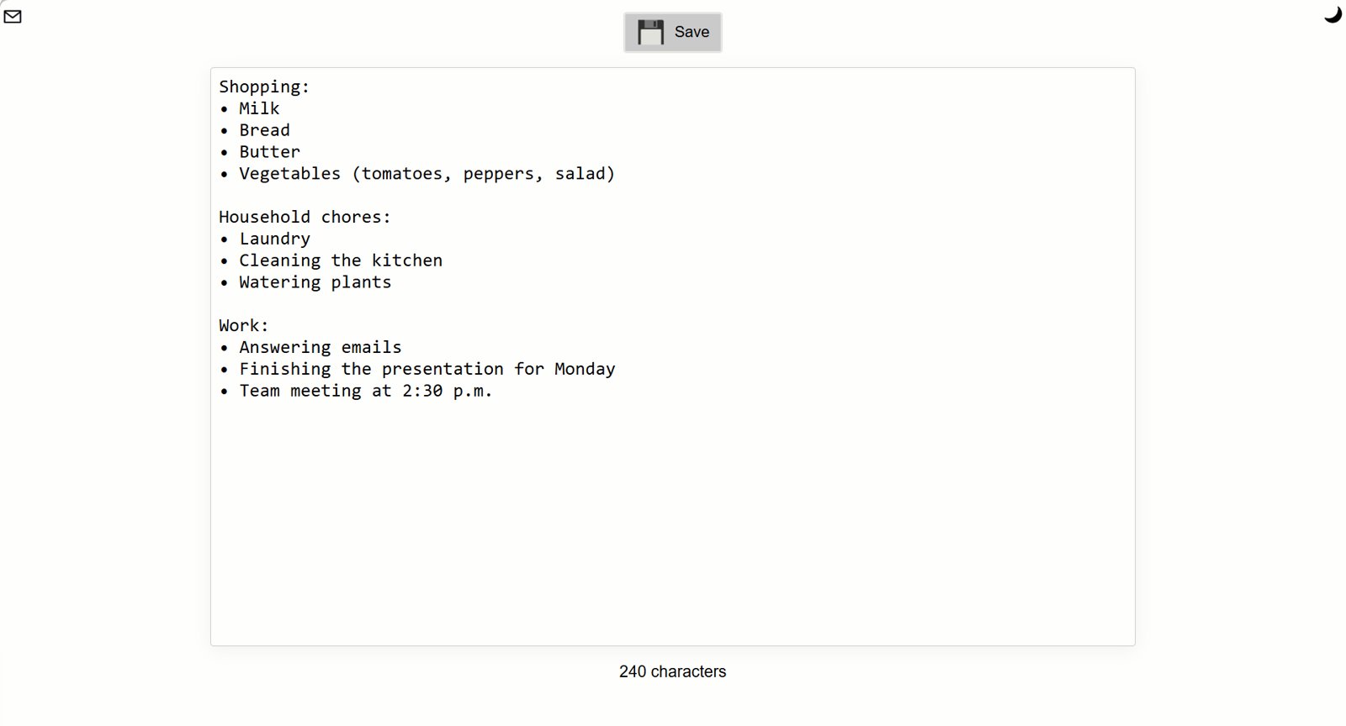Click on the 'Bread' list item

pos(264,130)
